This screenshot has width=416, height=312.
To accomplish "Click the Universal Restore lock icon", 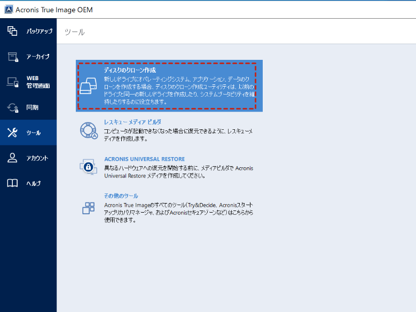I will pyautogui.click(x=88, y=167).
